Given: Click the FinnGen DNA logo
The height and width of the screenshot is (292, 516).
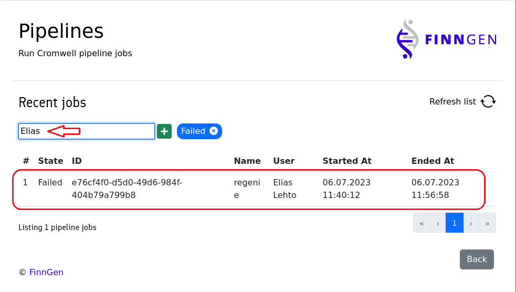Looking at the screenshot, I should click(x=446, y=39).
